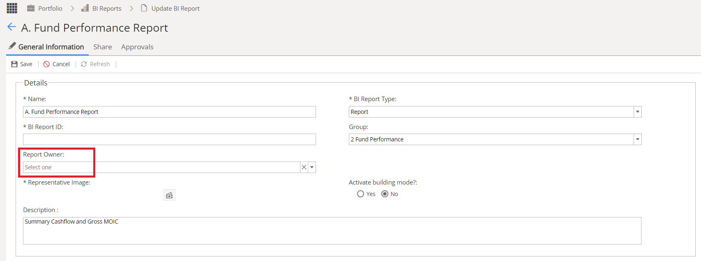Image resolution: width=701 pixels, height=261 pixels.
Task: Click into the Description text area
Action: 332,231
